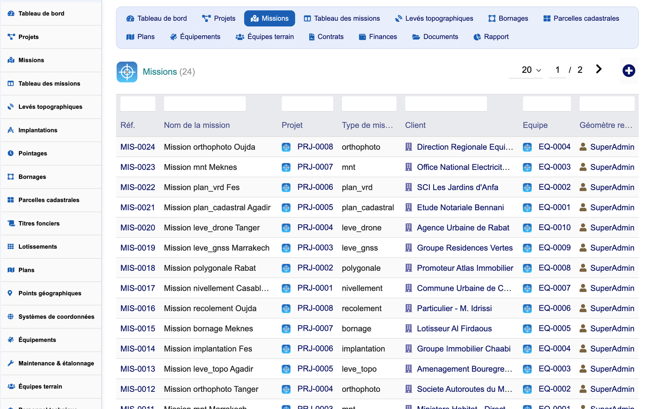Open the Documents top tab
The height and width of the screenshot is (409, 654).
(435, 37)
